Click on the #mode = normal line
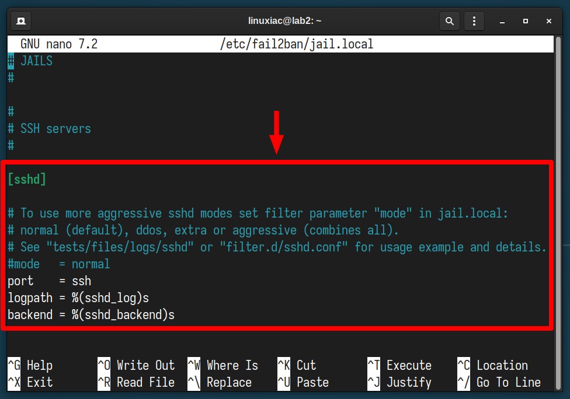570x399 pixels. [x=59, y=264]
